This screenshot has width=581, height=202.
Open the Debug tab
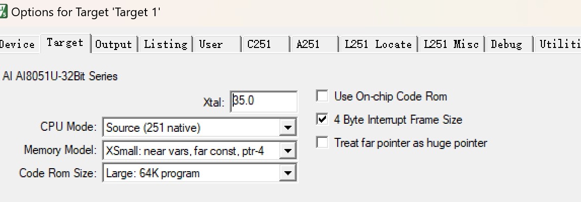click(x=506, y=44)
